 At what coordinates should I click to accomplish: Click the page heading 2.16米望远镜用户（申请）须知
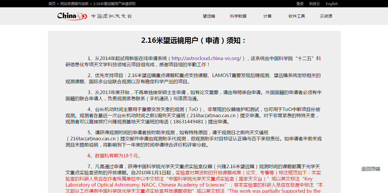194,40
